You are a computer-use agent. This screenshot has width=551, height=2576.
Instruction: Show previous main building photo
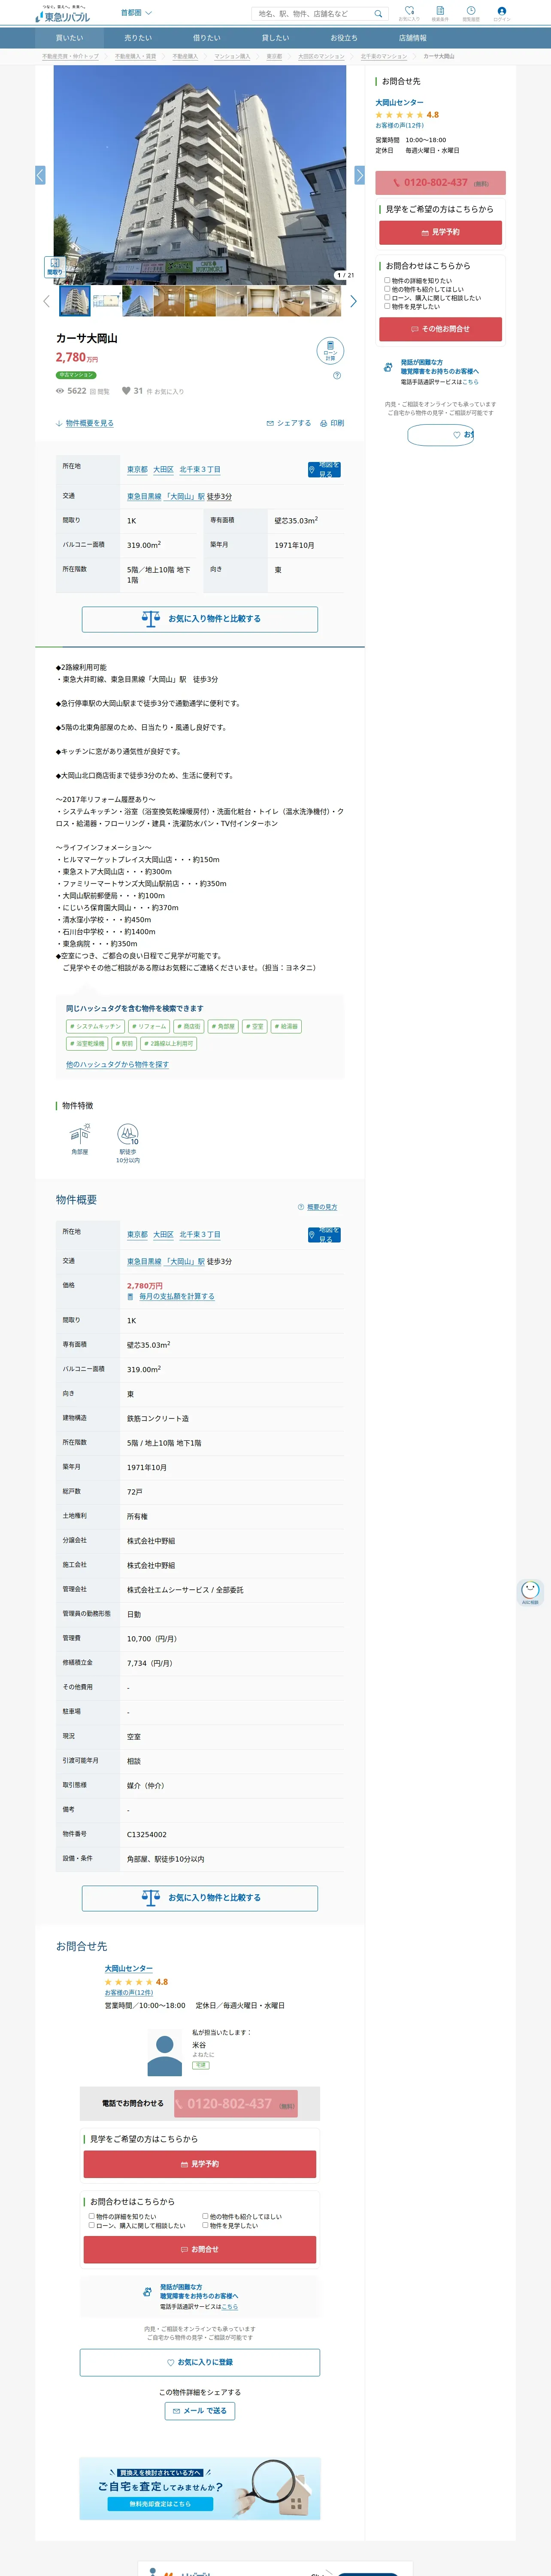tap(40, 175)
